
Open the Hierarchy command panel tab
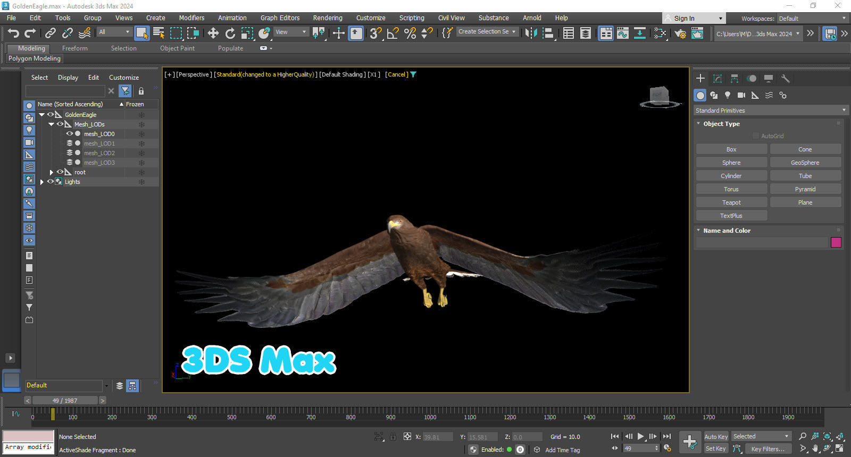point(735,78)
